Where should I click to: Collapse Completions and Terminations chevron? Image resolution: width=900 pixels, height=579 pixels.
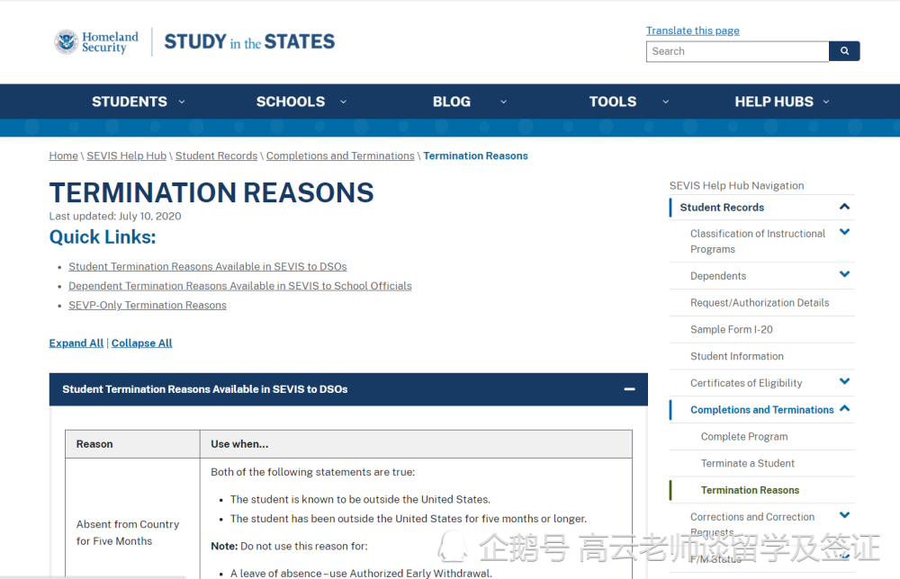tap(844, 408)
